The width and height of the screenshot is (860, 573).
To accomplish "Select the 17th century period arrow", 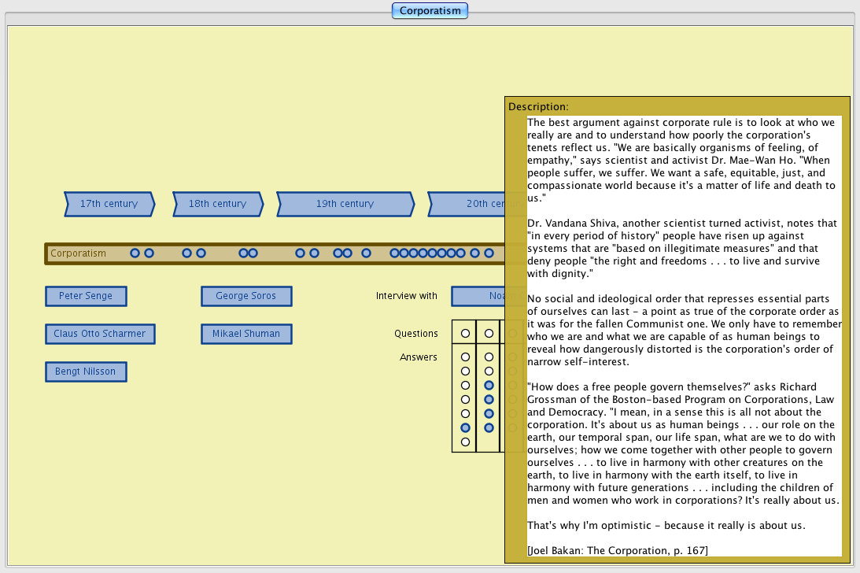I will tap(109, 204).
